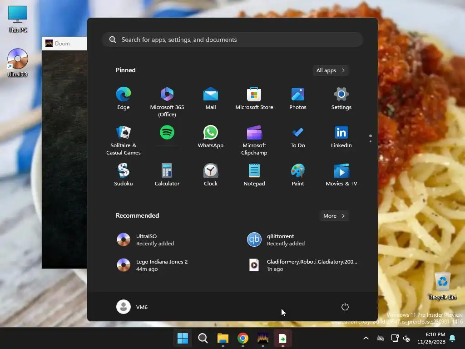Open the muted volume tray icon

406,338
